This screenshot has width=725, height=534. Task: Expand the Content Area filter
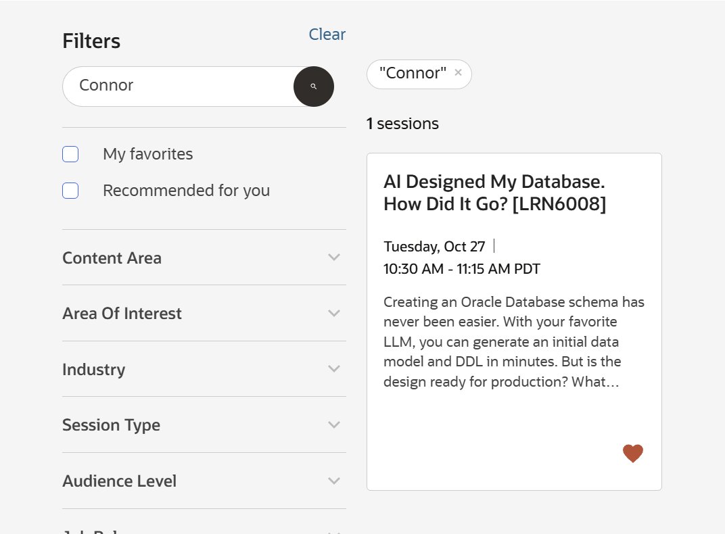pos(204,258)
